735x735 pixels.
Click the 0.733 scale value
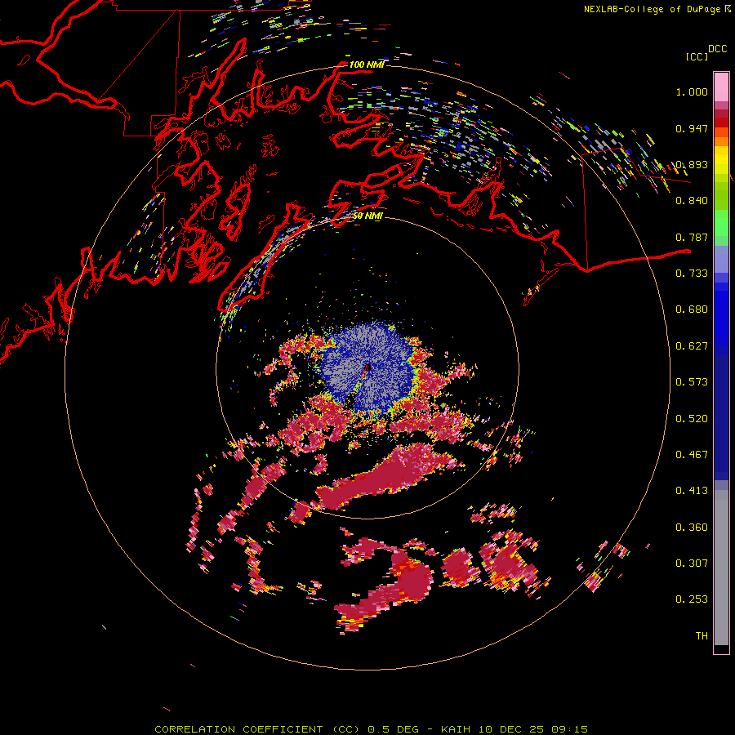pyautogui.click(x=692, y=274)
